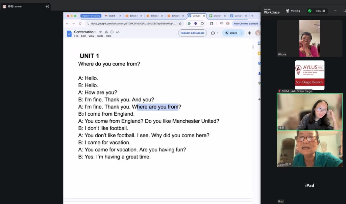Click the move-to-folder icon beside the title
Viewport: 346px width, 204px height.
106,32
